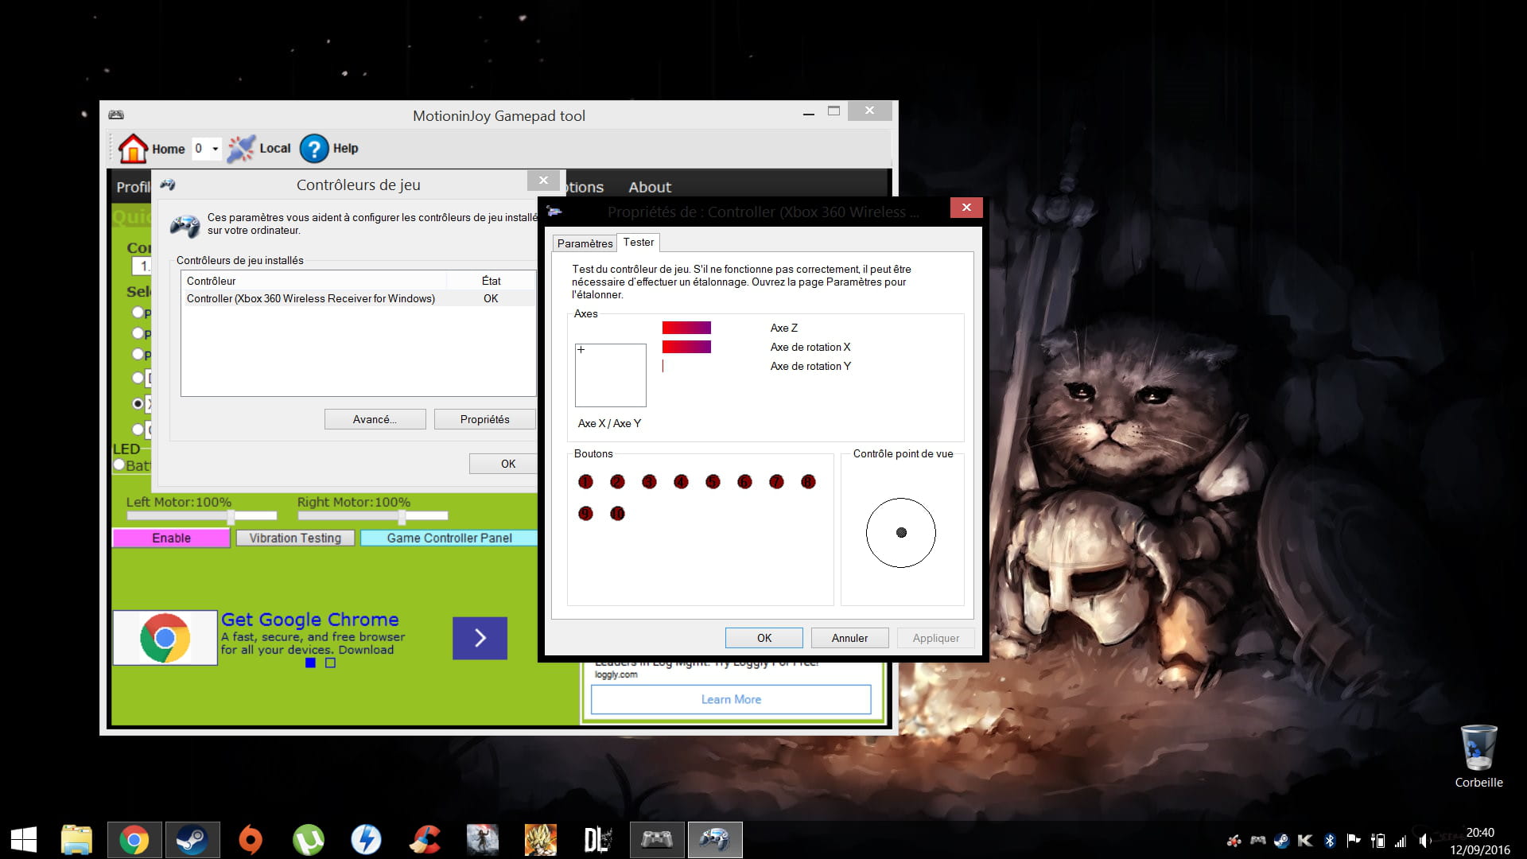This screenshot has width=1527, height=859.
Task: Click OK in the controller properties dialog
Action: coord(764,638)
